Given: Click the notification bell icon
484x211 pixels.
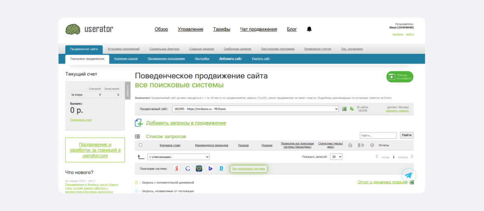Looking at the screenshot, I should coord(309,29).
